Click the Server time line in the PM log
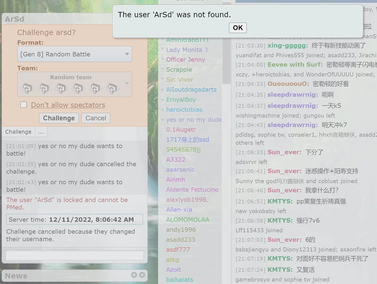 pos(74,219)
